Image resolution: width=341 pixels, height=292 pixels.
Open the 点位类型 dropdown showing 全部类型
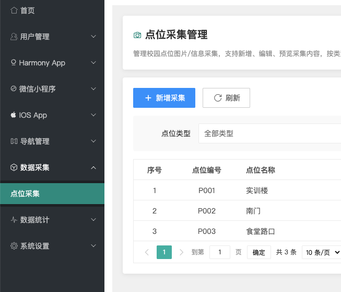click(269, 133)
